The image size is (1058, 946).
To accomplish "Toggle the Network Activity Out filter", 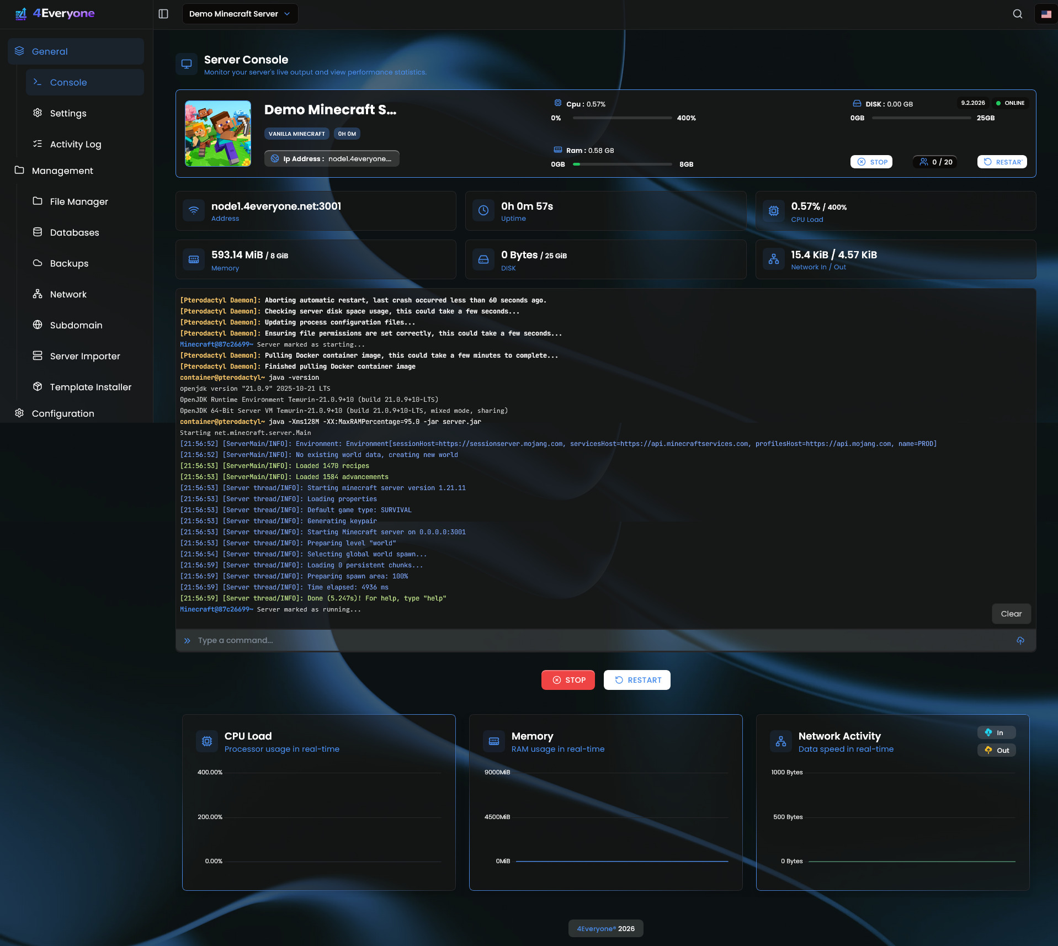I will click(x=996, y=750).
